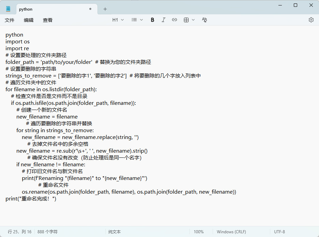Open Notepad settings gear
Viewport: 319px width, 237px height.
(311, 20)
